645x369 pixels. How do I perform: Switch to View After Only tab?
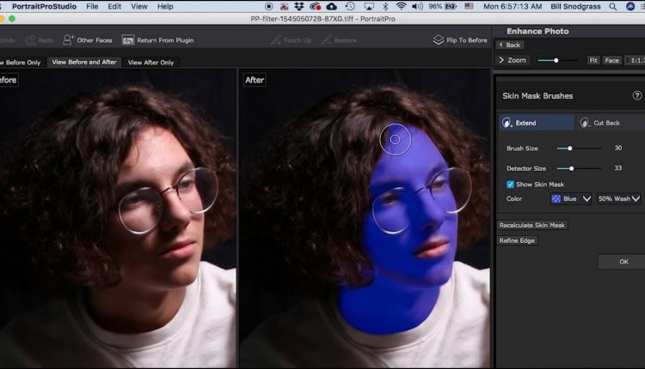[x=150, y=63]
